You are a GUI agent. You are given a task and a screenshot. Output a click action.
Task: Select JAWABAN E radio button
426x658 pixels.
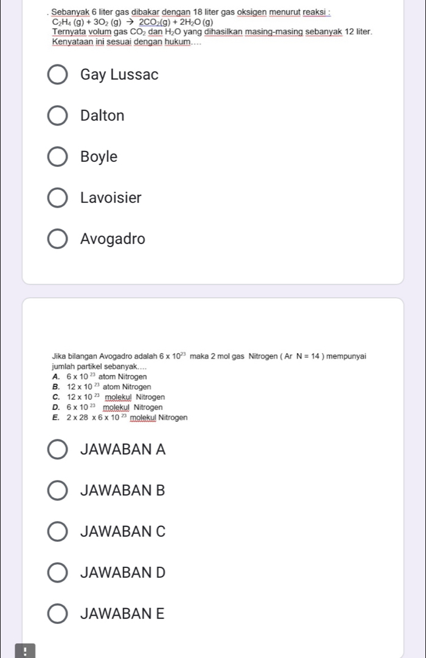[x=57, y=614]
